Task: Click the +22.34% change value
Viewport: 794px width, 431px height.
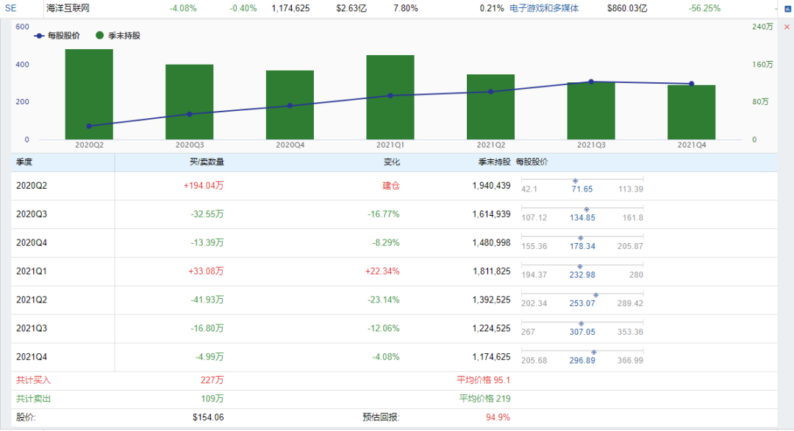Action: coord(382,271)
